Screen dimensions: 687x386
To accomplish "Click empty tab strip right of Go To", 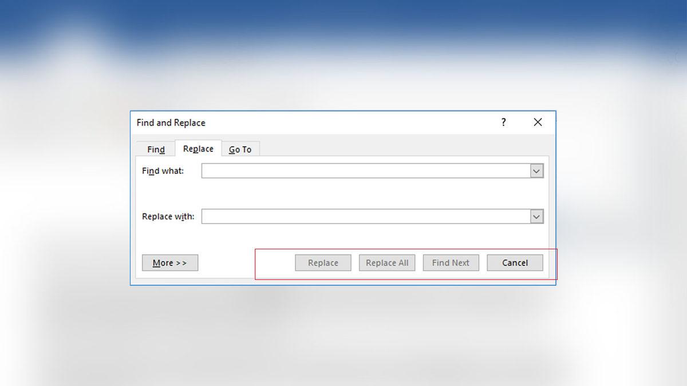I will (401, 148).
